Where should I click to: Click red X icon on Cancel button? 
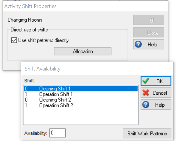coord(146,93)
